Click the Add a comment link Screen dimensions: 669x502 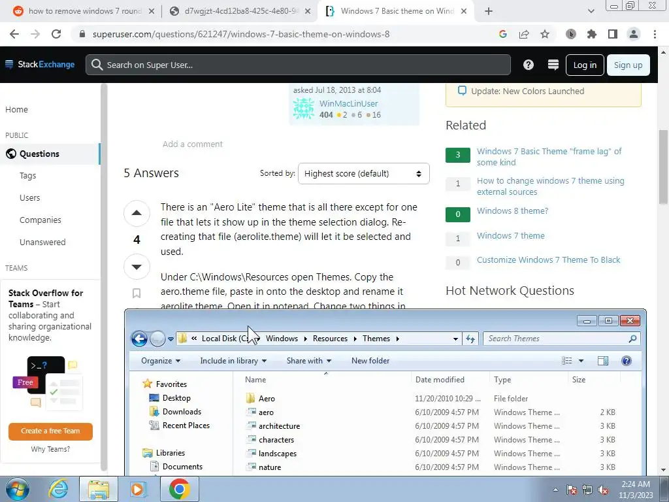tap(193, 144)
